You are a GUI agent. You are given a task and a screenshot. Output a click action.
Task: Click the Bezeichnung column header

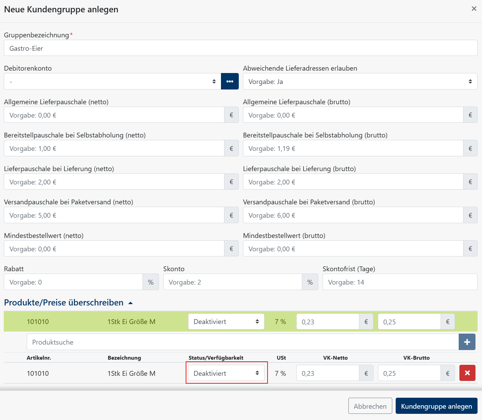click(x=124, y=358)
